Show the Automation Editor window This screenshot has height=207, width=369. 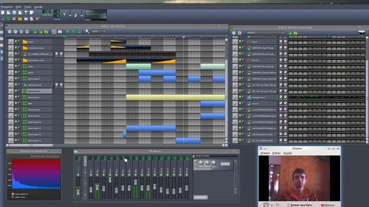click(x=20, y=19)
